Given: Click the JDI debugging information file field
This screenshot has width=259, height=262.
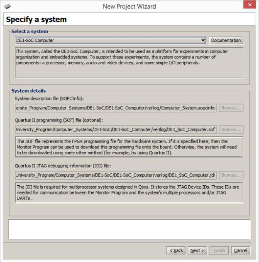Looking at the screenshot, I should click(x=116, y=175).
